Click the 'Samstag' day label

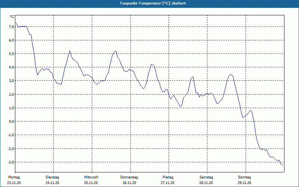click(206, 177)
